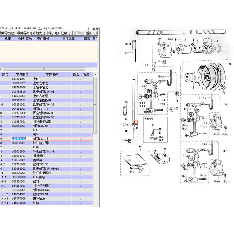This screenshot has width=234, height=234.
Task: Click the horizontal scrollbar right arrow
Action: pos(95,69)
